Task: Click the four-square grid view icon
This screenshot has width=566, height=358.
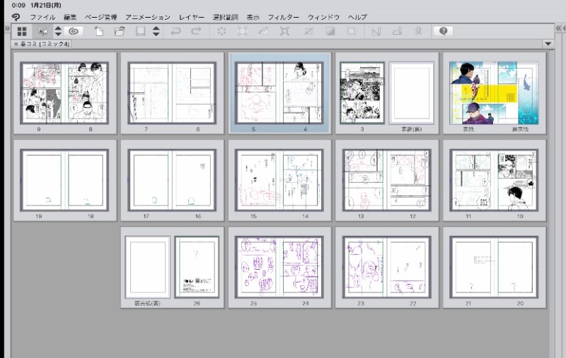Action: (22, 31)
